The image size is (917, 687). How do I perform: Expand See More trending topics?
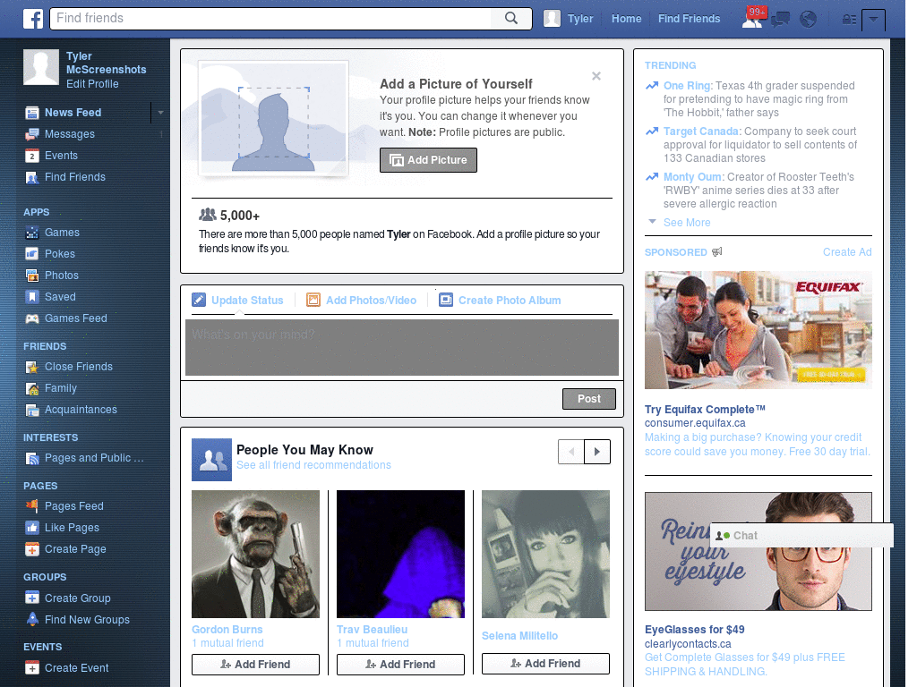tap(687, 223)
